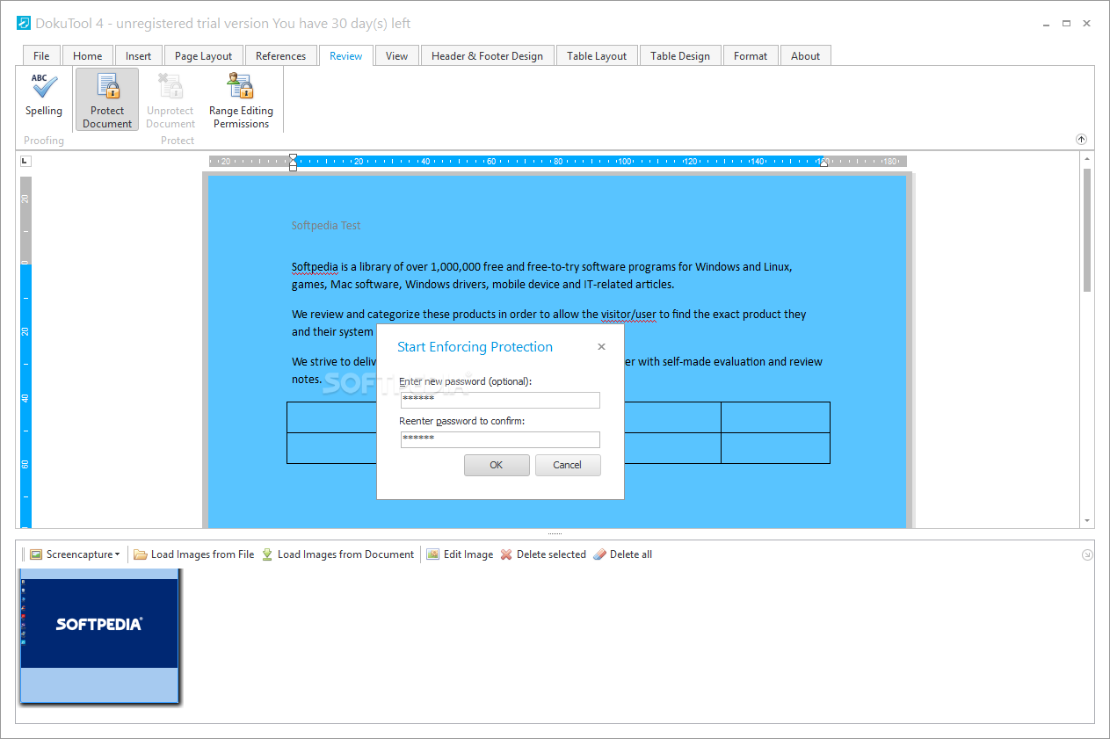Minimize the DokuTool window

click(x=1044, y=23)
